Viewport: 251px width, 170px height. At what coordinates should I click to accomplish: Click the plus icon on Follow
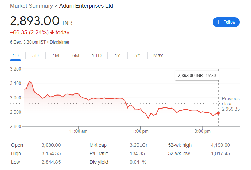219,22
